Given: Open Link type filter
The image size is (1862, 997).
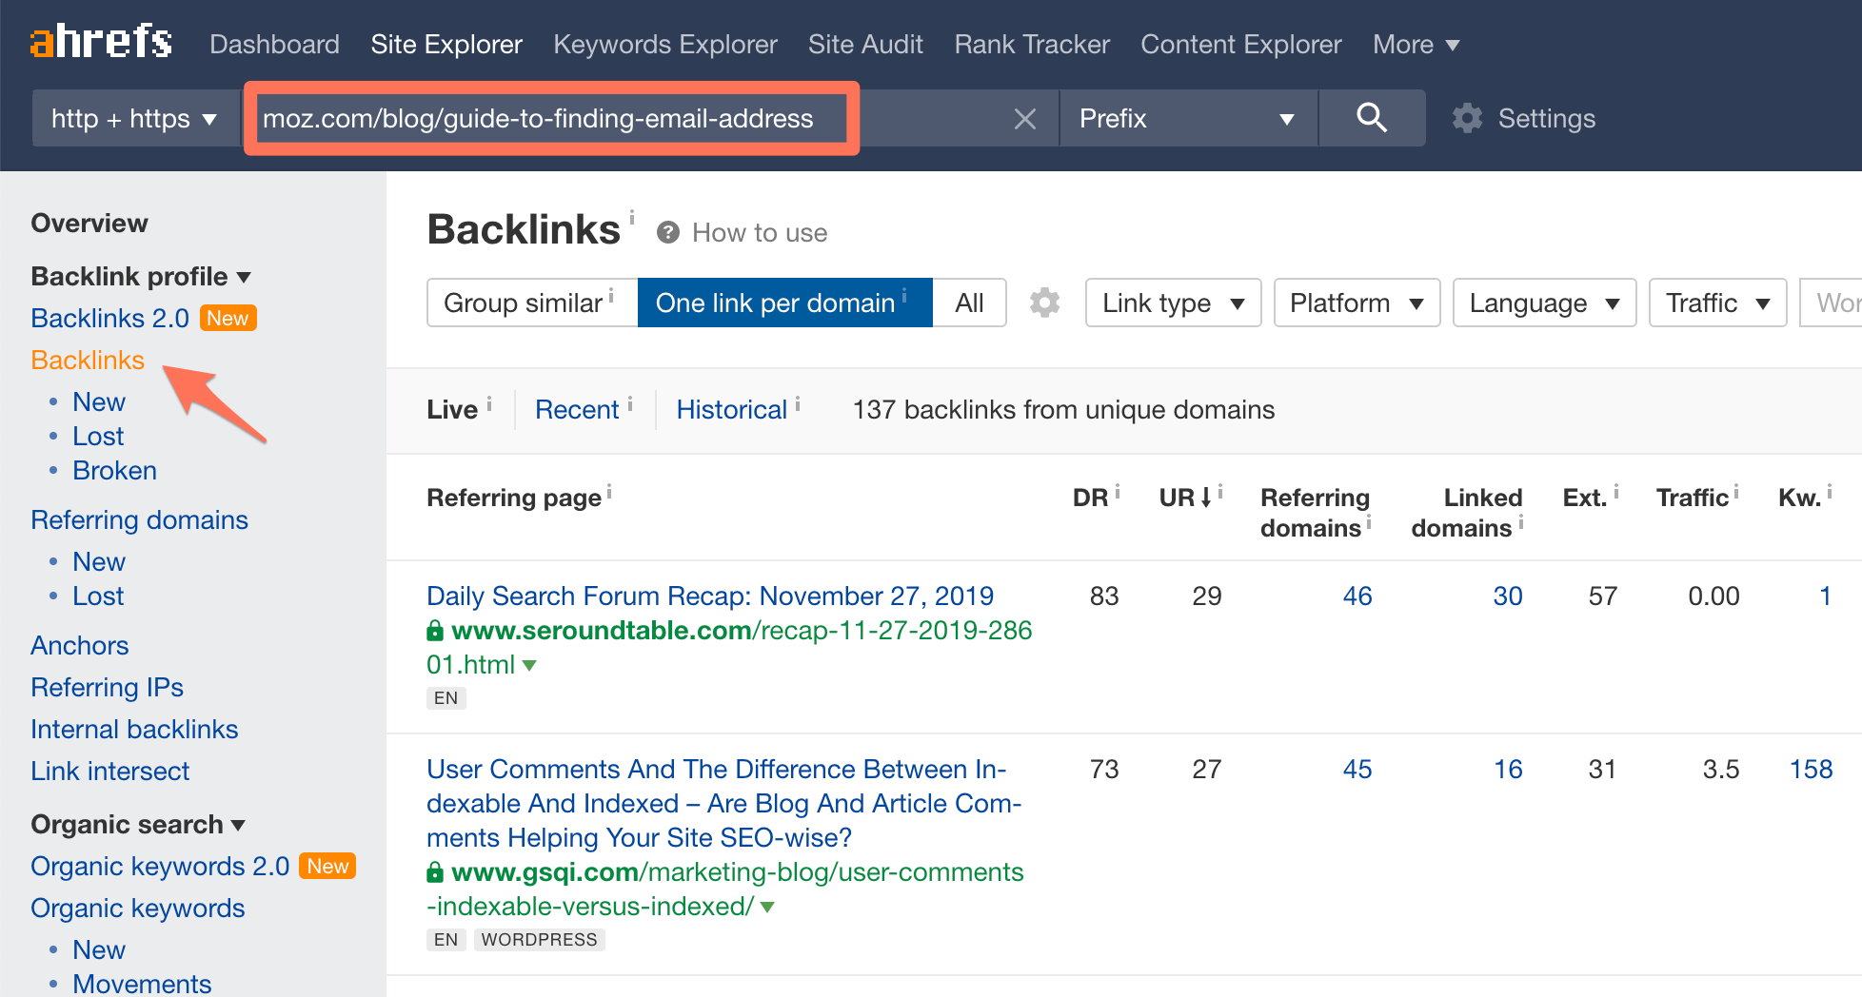Looking at the screenshot, I should point(1173,303).
